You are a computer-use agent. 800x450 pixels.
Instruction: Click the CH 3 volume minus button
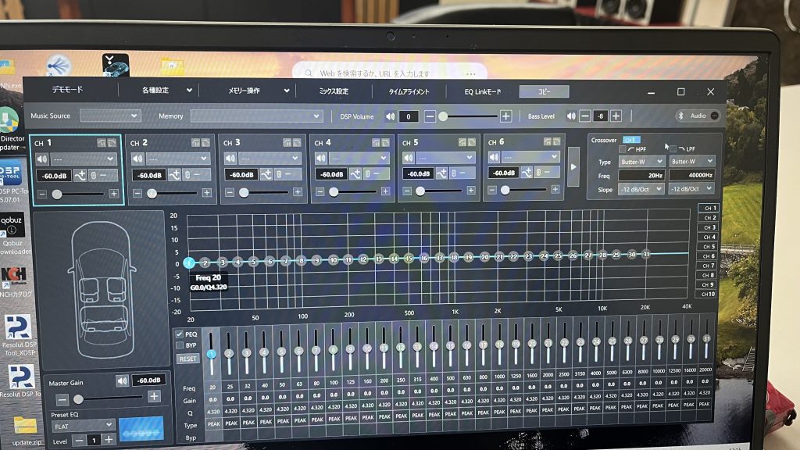point(230,192)
